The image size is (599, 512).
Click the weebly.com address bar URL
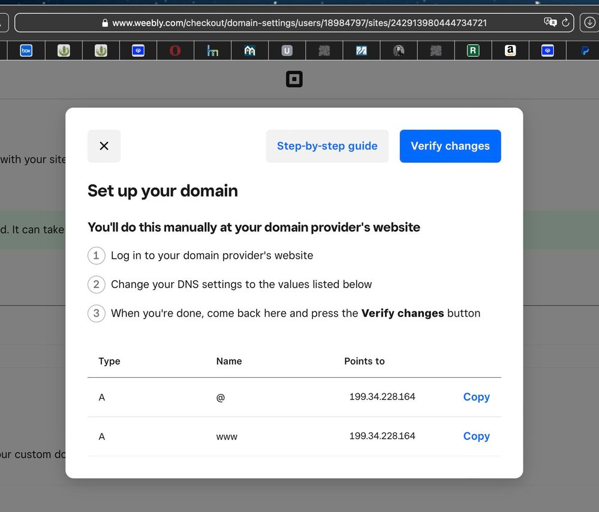click(299, 23)
